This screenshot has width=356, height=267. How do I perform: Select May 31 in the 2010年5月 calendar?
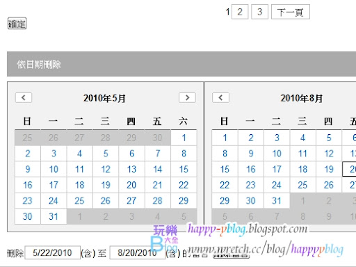(54, 216)
